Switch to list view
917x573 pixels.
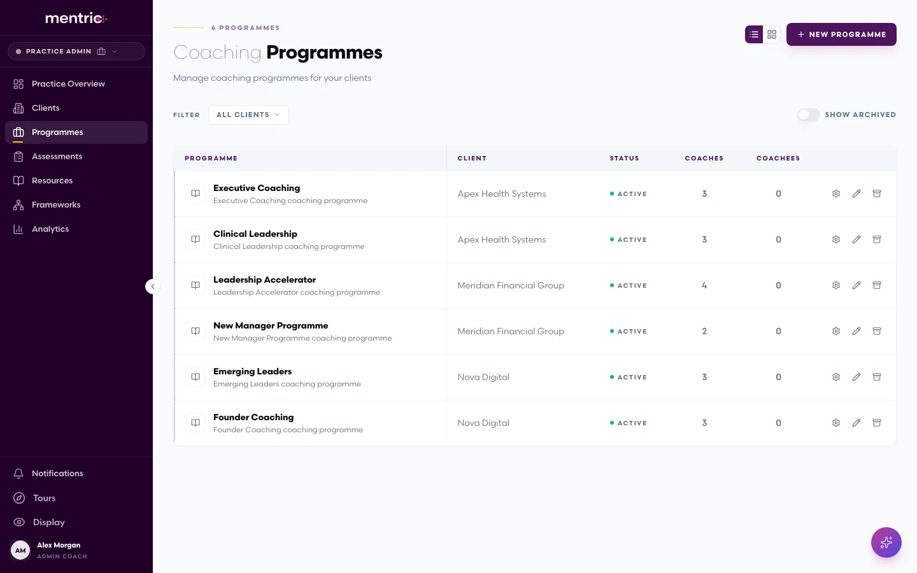click(754, 34)
